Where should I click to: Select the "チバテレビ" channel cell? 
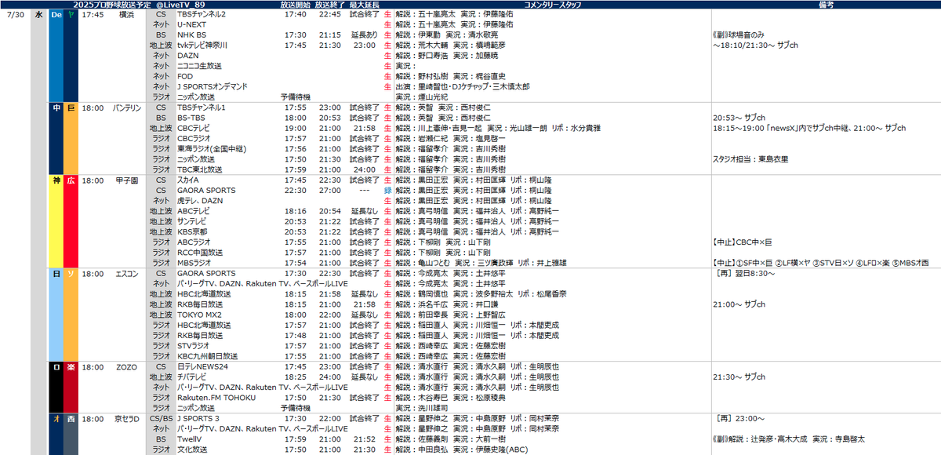(193, 377)
